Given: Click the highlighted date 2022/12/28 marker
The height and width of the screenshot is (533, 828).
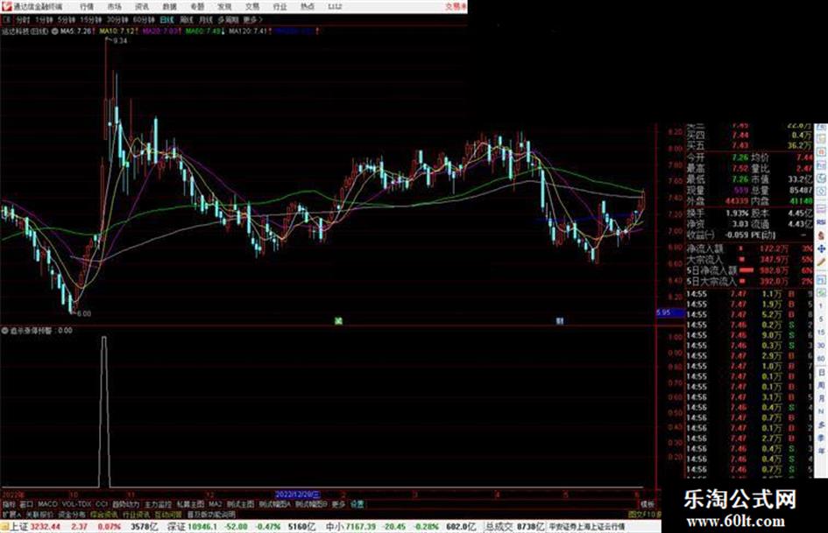Looking at the screenshot, I should pyautogui.click(x=298, y=495).
